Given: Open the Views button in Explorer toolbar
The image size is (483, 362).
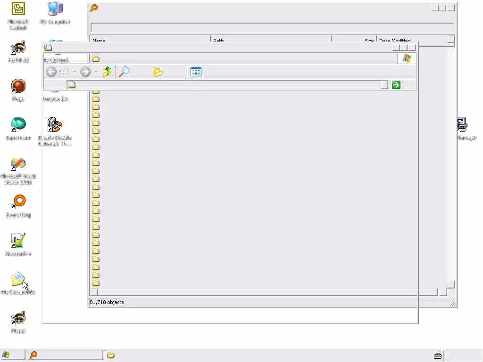Looking at the screenshot, I should point(196,72).
